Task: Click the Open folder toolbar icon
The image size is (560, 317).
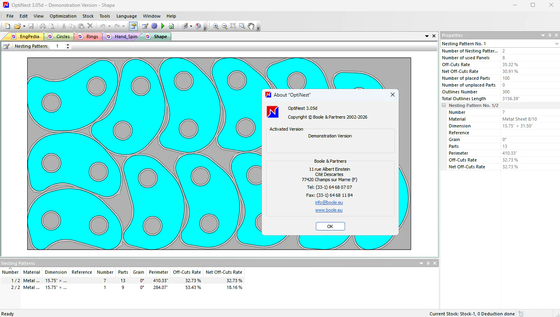Action: [x=17, y=26]
